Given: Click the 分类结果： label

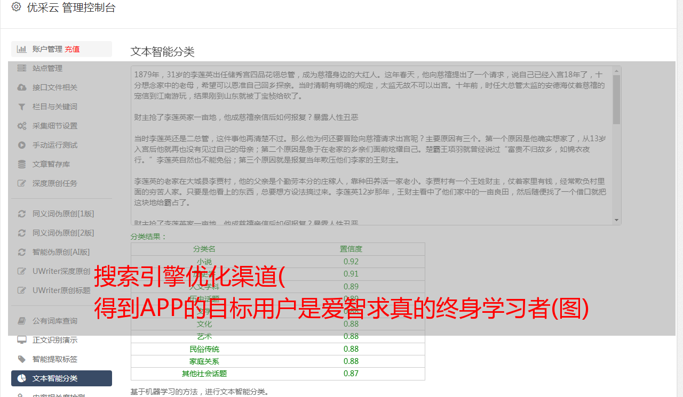Looking at the screenshot, I should point(148,237).
